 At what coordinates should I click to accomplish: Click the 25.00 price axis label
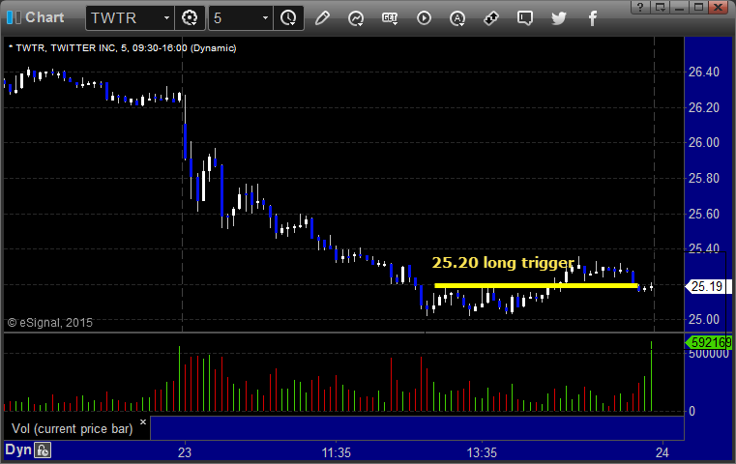coord(704,320)
